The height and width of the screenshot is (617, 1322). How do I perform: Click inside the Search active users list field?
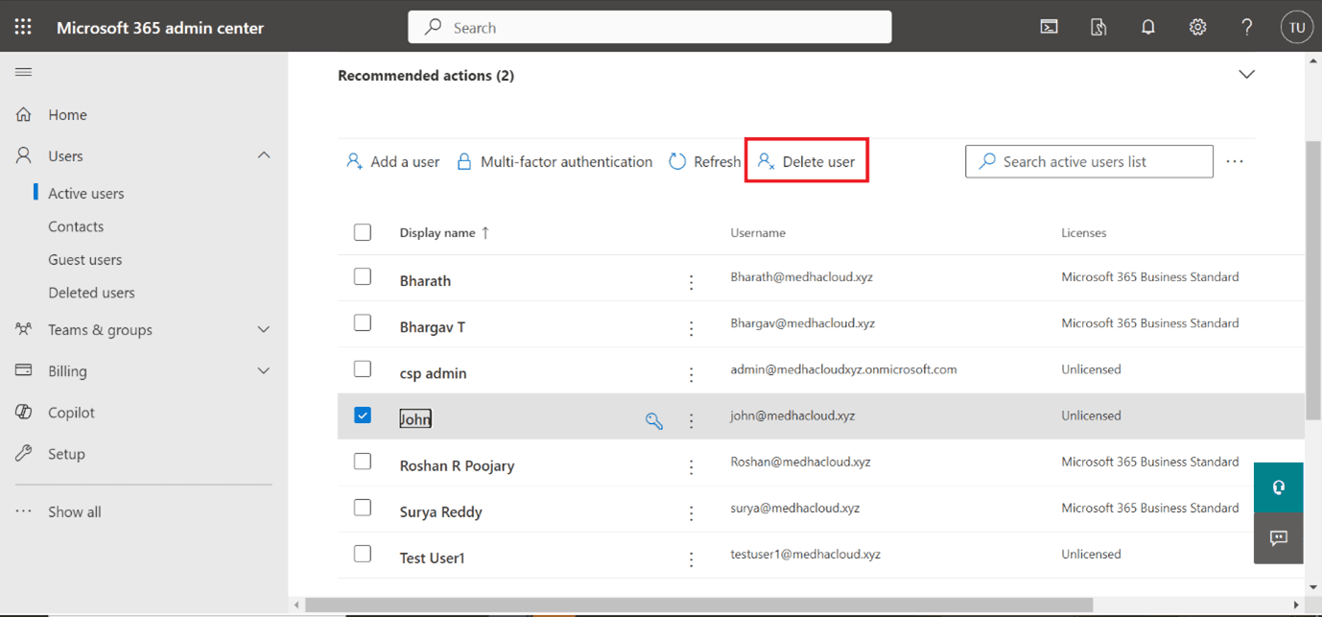1089,161
